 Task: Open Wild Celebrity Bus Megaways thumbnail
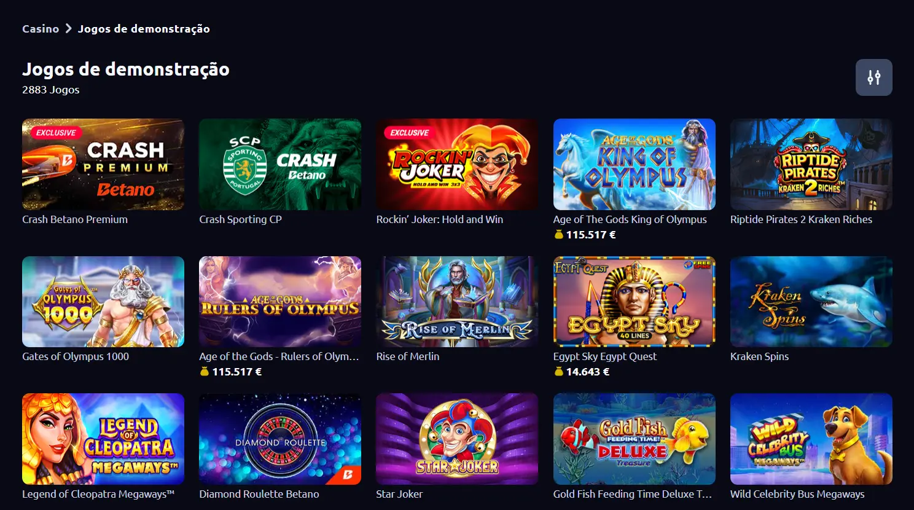811,439
